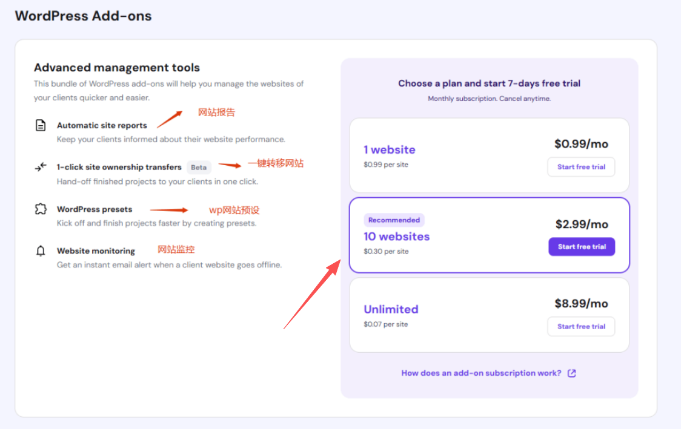Click the Website monitoring bell icon
The image size is (681, 429).
[x=41, y=251]
